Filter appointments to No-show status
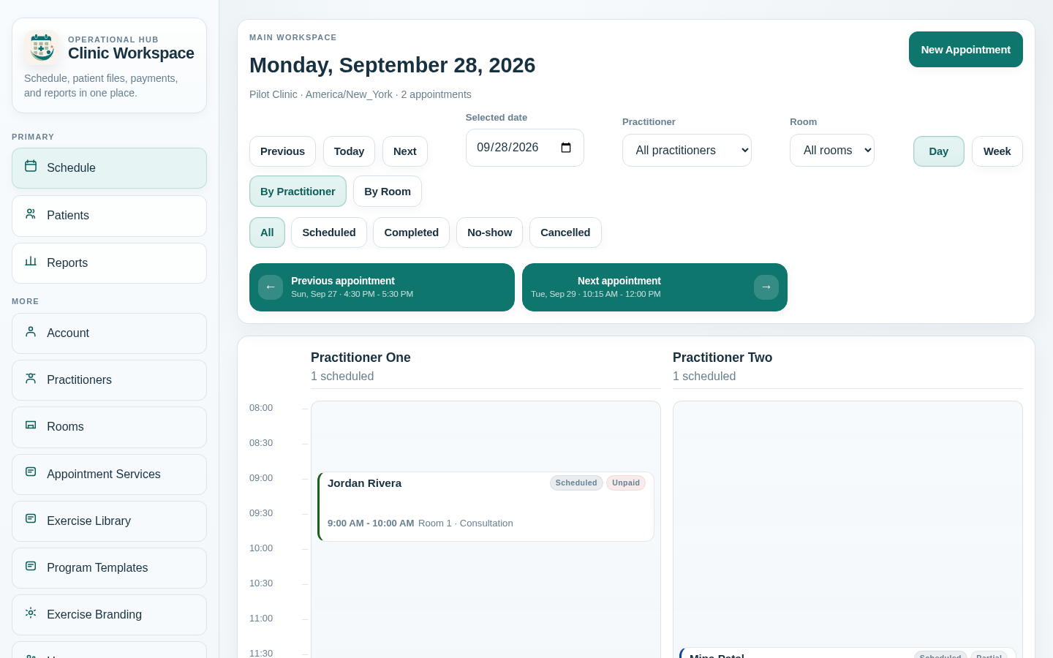1053x658 pixels. (x=490, y=232)
